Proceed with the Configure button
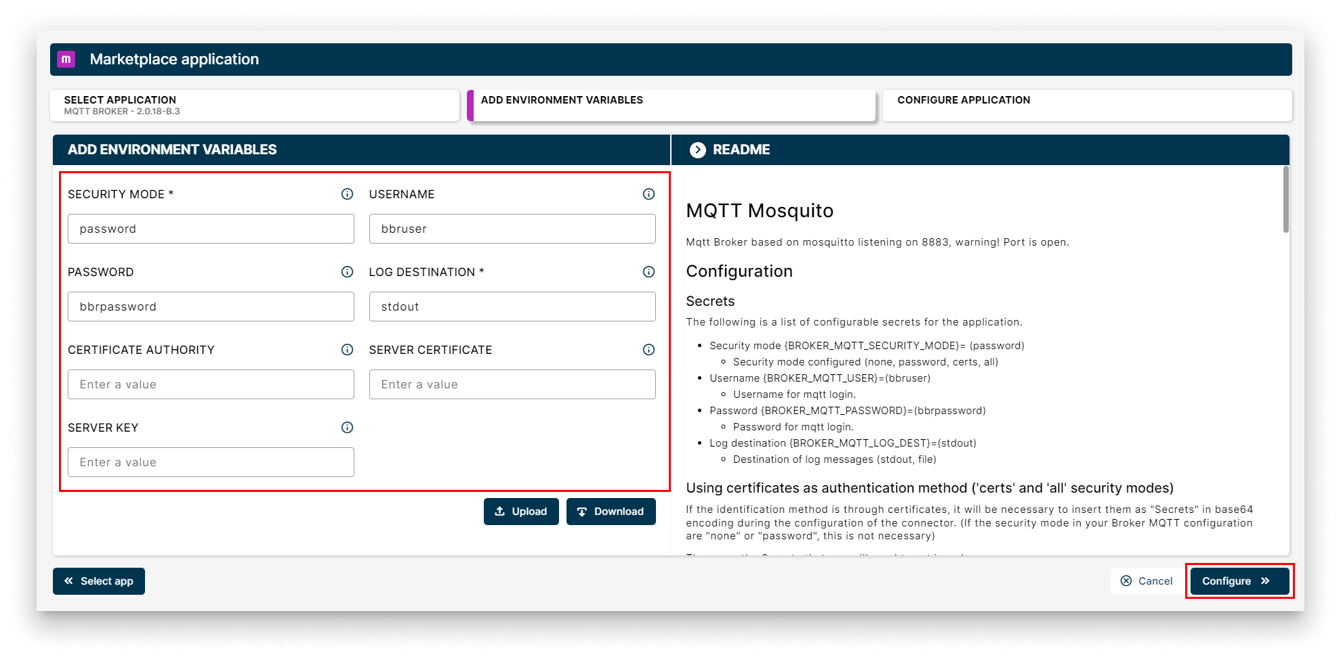This screenshot has height=655, width=1341. [x=1239, y=581]
